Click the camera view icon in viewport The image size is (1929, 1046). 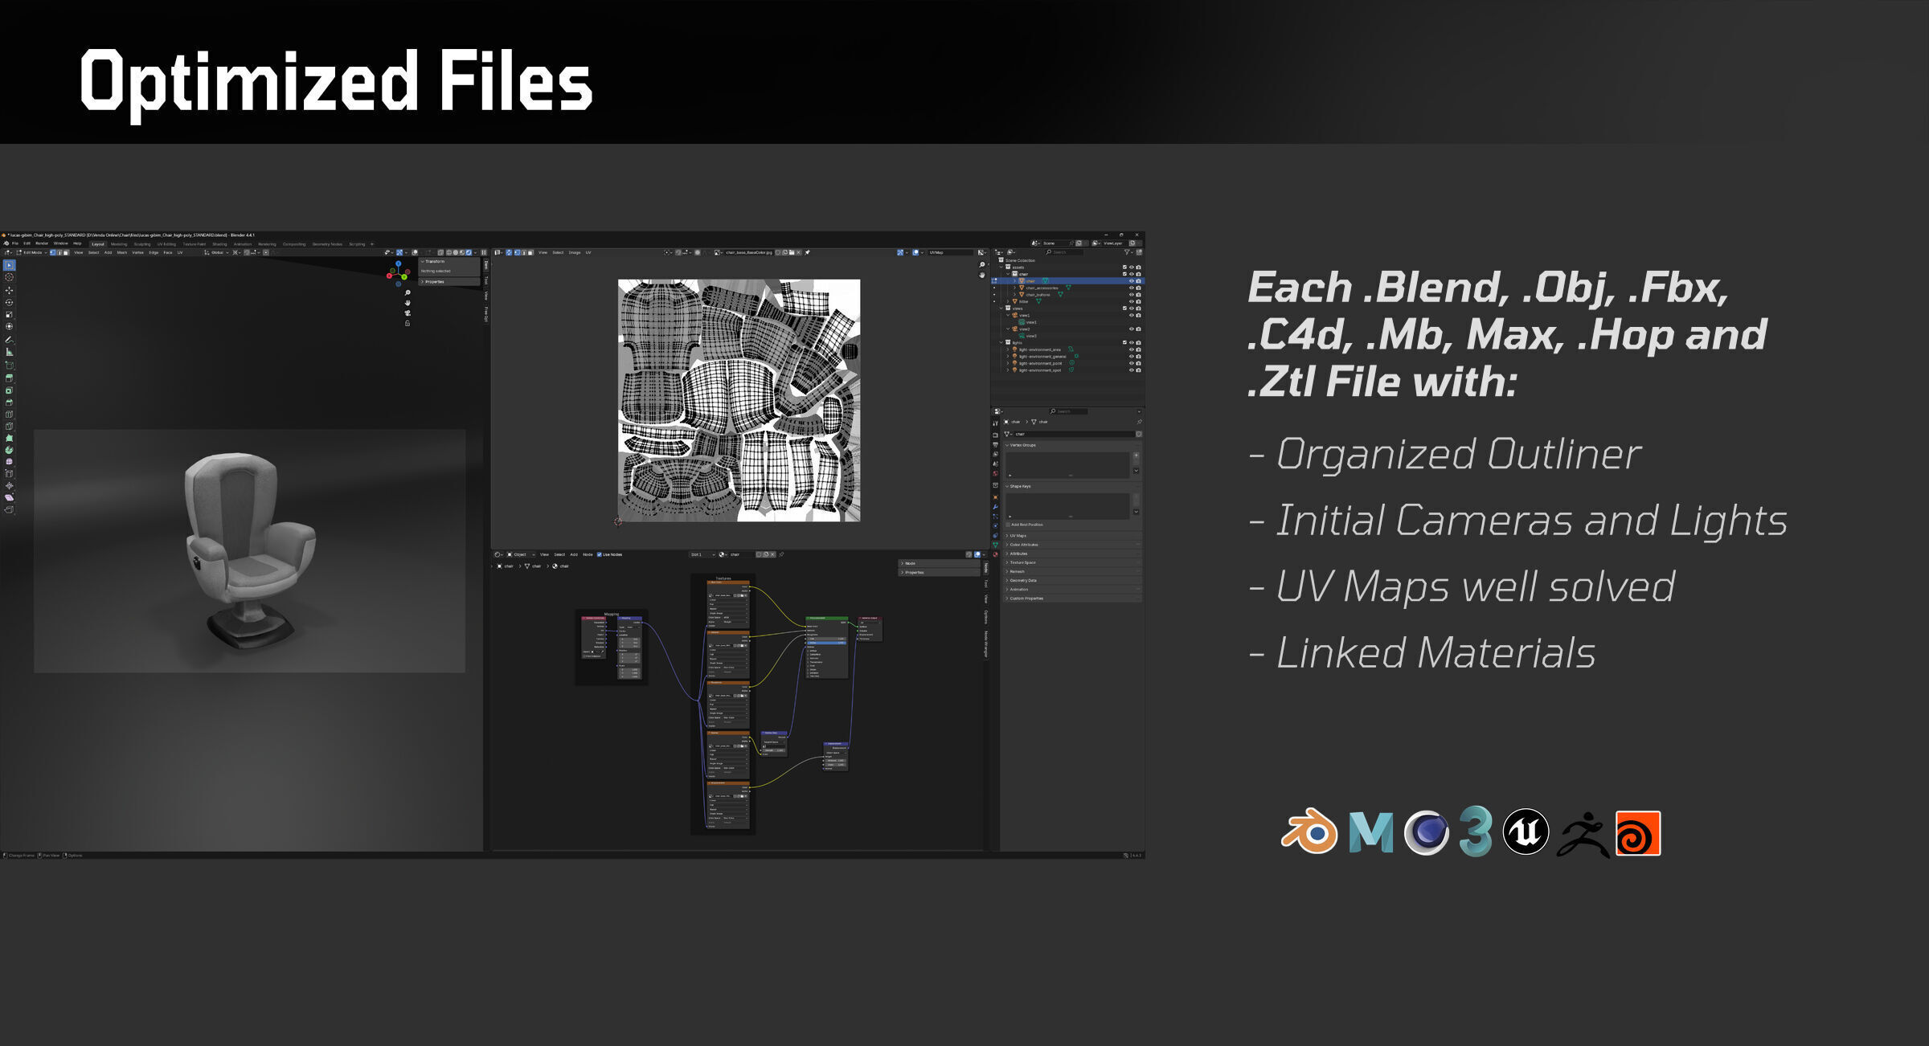408,313
